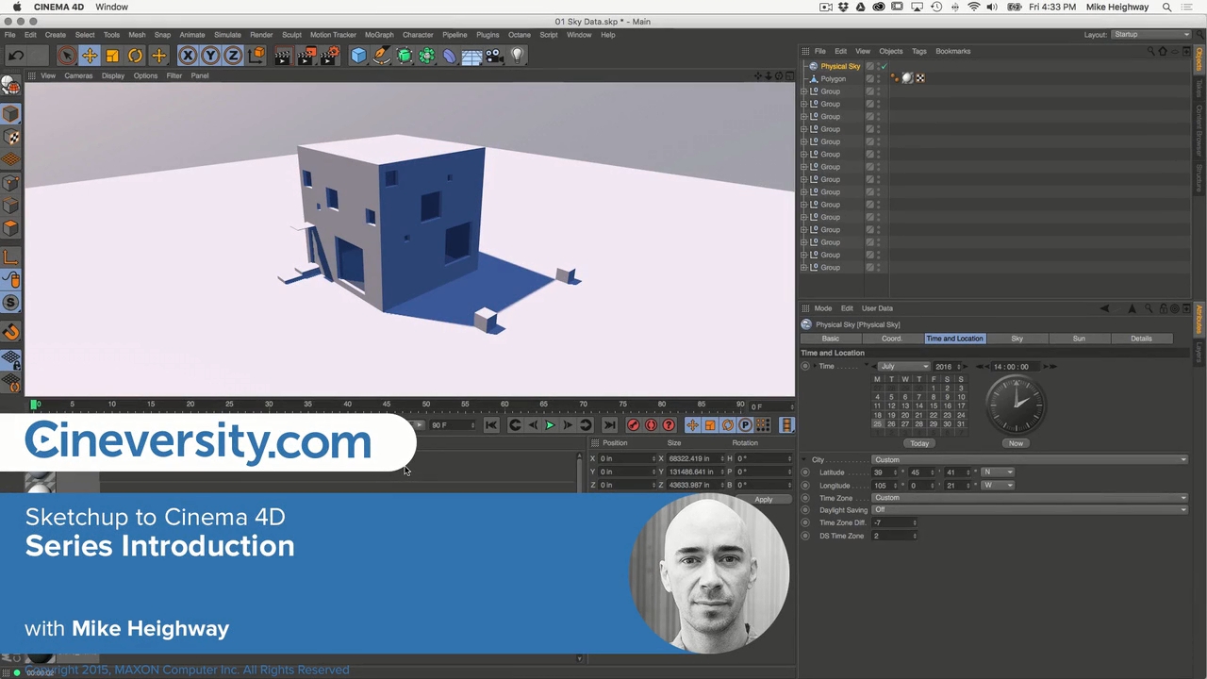
Task: Click the green Array modeling icon
Action: point(427,56)
